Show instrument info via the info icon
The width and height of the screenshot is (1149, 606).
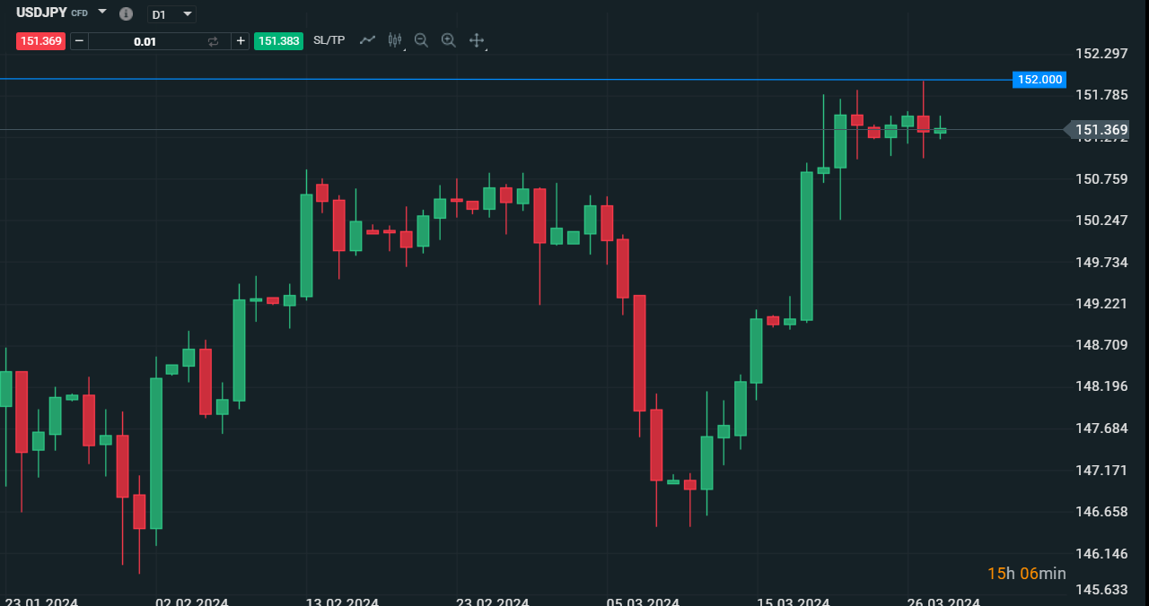click(127, 14)
